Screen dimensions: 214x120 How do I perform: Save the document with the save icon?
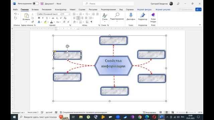coord(42,4)
